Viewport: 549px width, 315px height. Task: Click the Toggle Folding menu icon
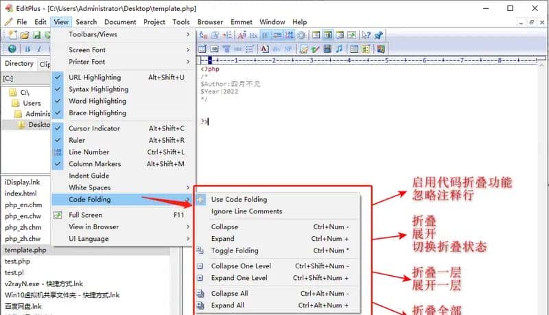coord(200,250)
